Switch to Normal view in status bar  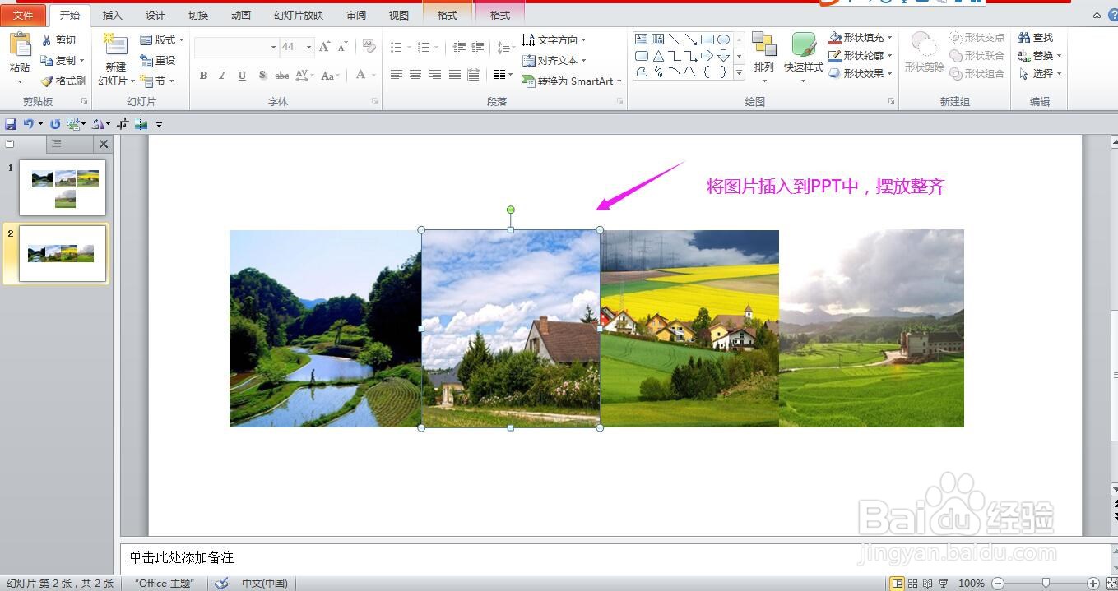[898, 584]
